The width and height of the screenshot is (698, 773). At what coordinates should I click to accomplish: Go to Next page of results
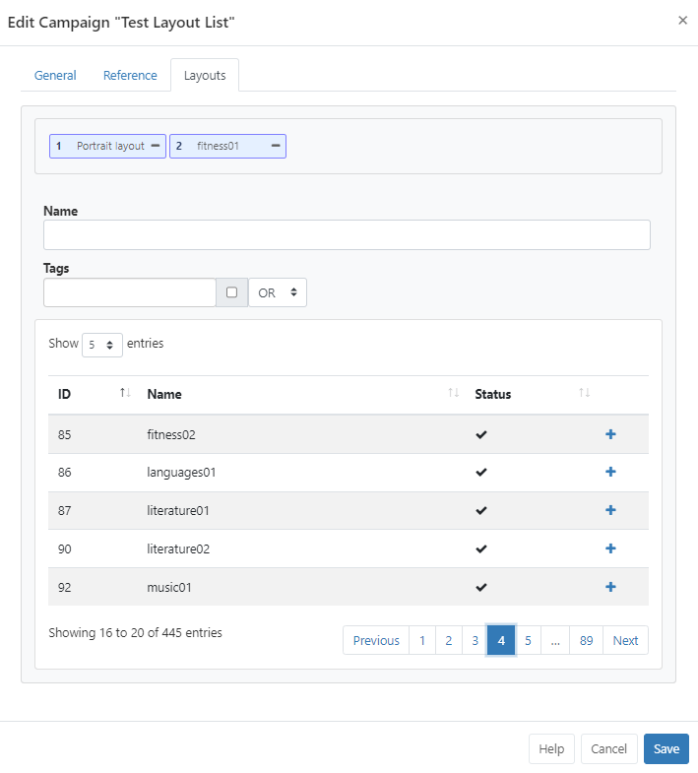[625, 640]
